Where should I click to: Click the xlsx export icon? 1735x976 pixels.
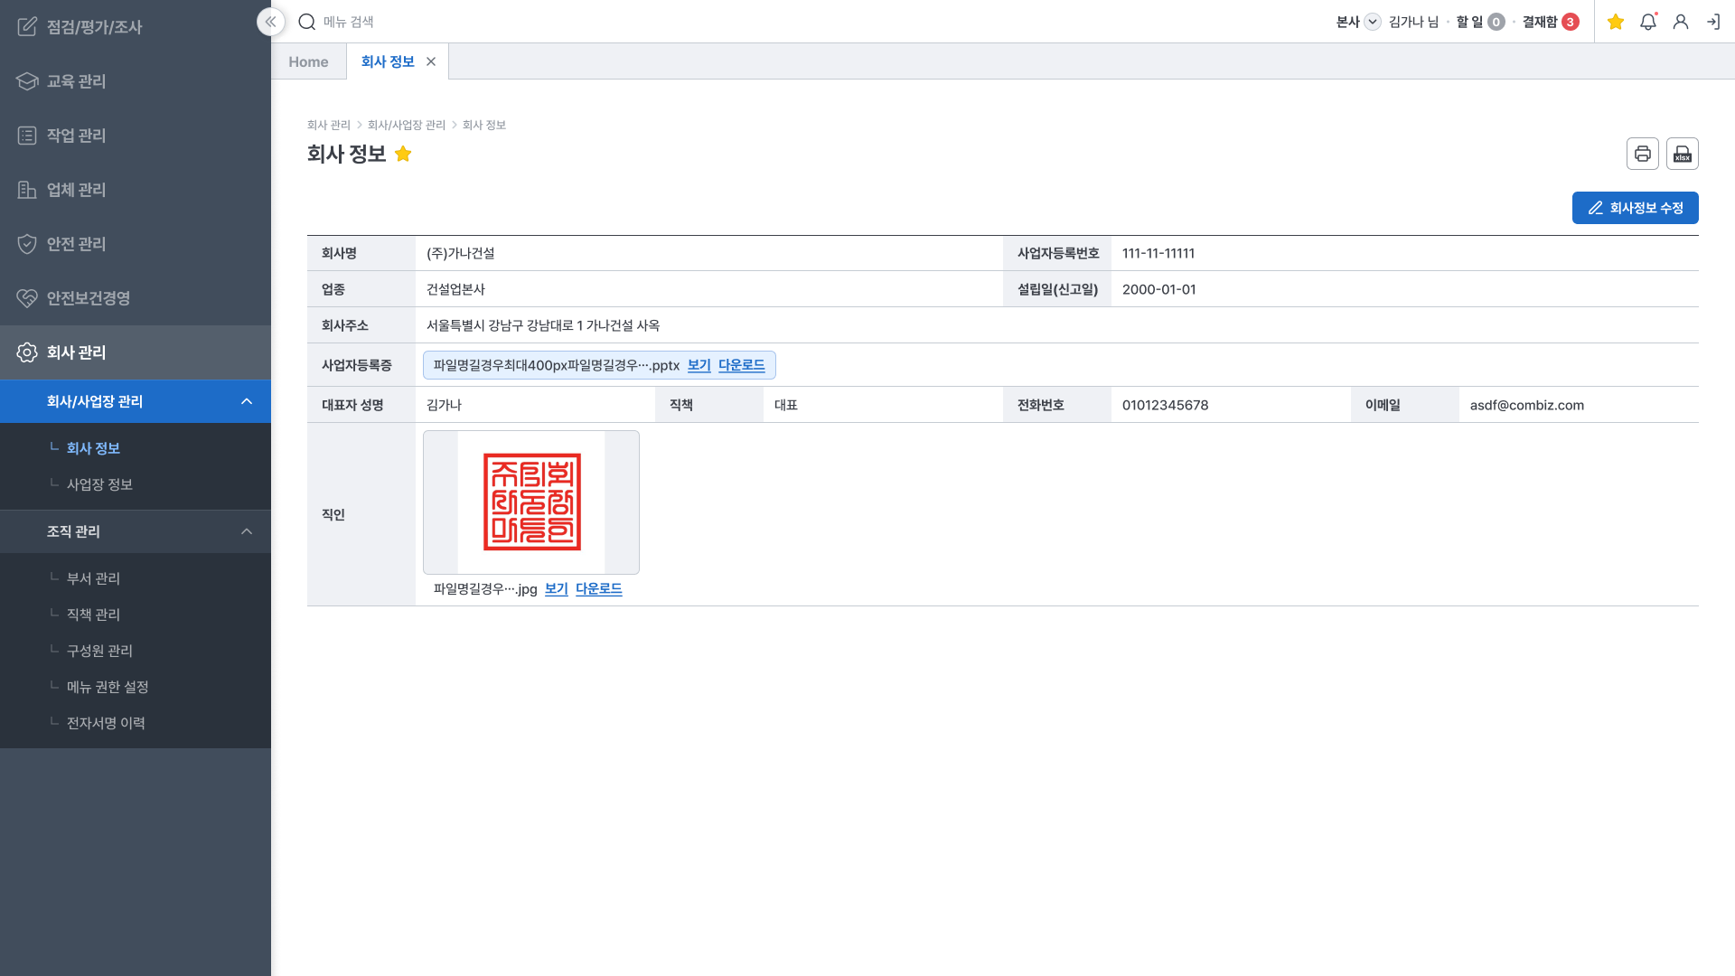pos(1682,154)
